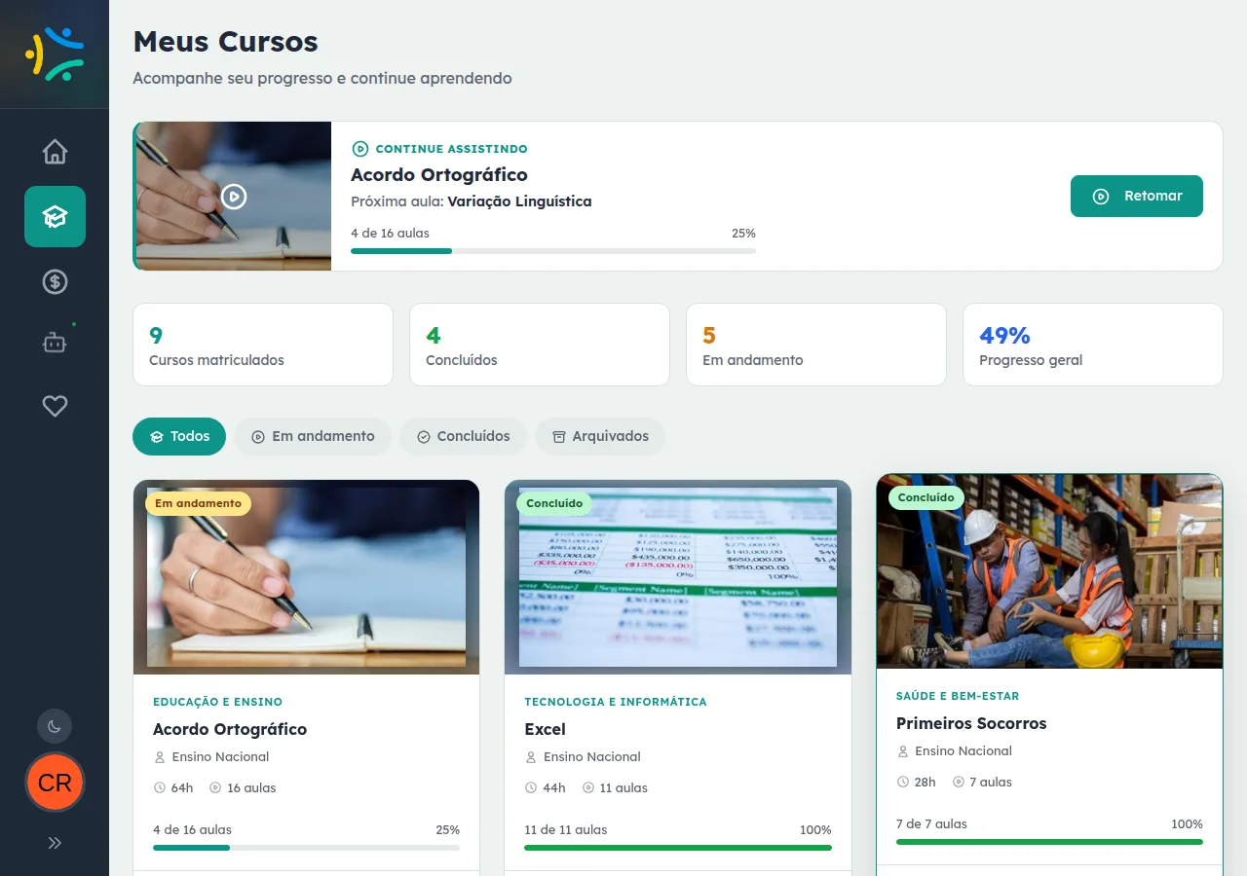Screen dimensions: 1247x876
Task: Open the Acordo Ortográfico course card thumbnail
Action: pos(306,577)
